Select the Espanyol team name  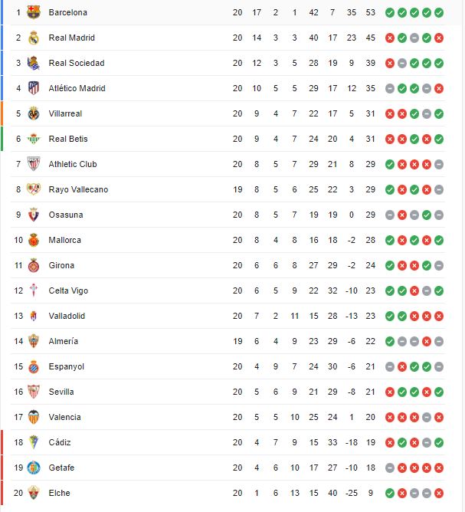(x=67, y=366)
